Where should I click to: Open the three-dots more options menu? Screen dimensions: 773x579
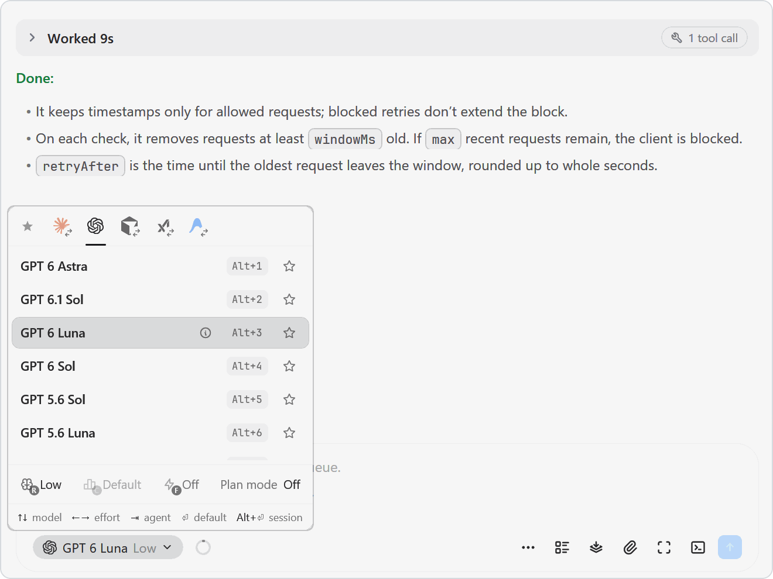(528, 548)
